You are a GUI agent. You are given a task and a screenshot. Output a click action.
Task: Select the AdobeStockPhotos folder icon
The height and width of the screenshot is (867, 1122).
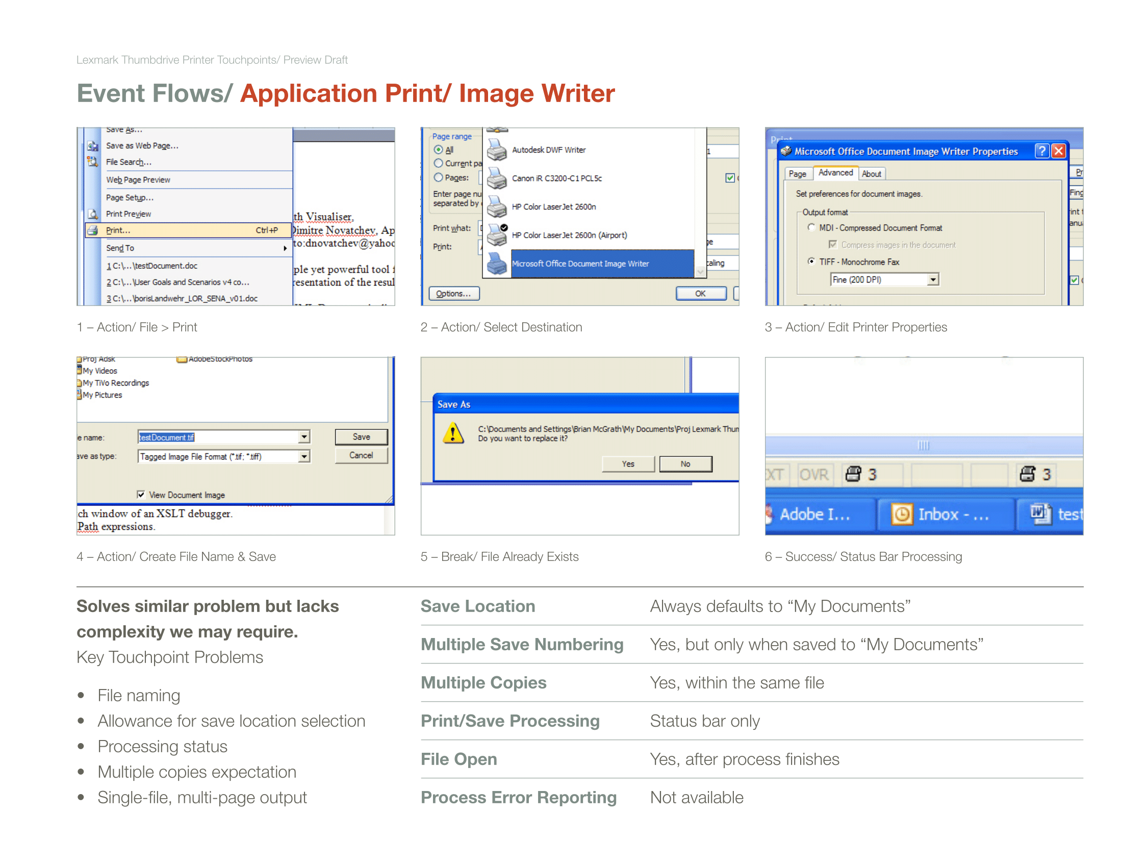pyautogui.click(x=182, y=360)
